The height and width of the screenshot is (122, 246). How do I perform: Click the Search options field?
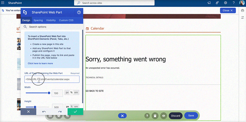coord(52,27)
